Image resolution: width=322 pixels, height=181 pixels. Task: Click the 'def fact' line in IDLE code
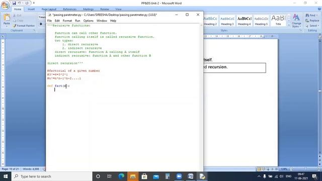click(58, 86)
